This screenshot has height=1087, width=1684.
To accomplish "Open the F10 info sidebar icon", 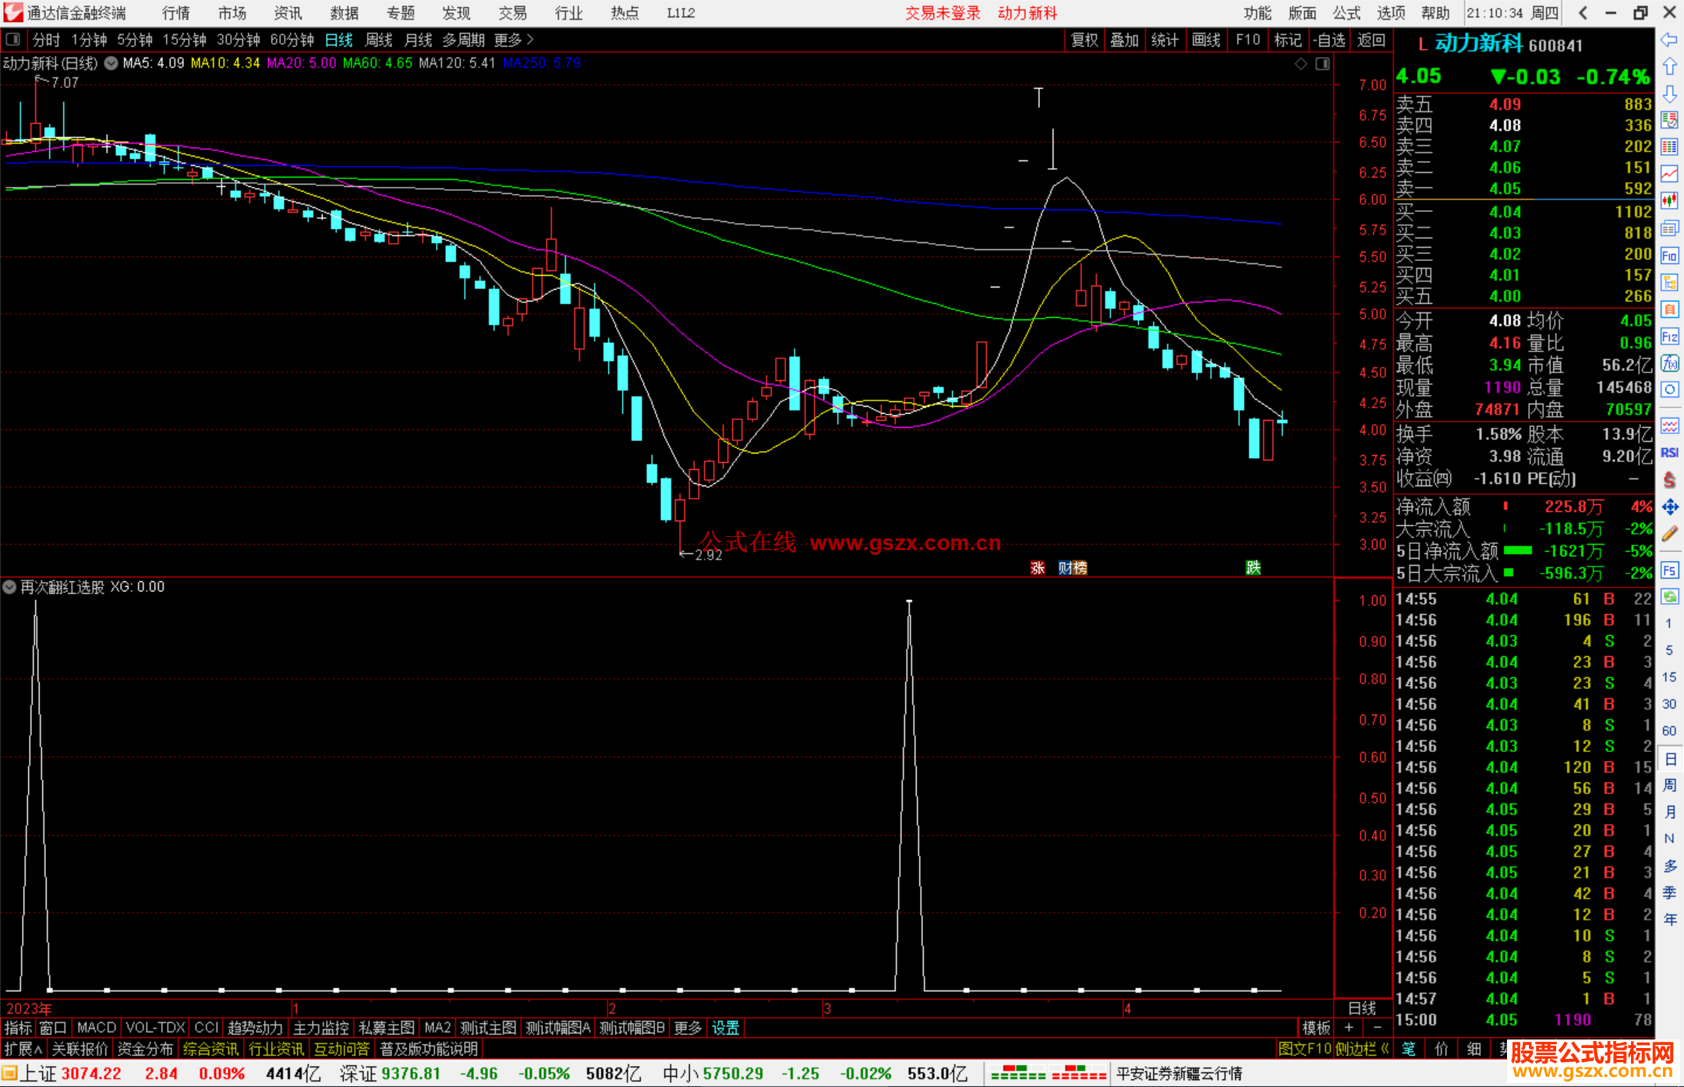I will click(1669, 256).
